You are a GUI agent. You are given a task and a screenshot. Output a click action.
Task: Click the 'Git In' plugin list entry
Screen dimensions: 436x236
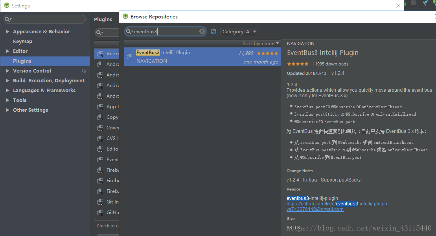[x=112, y=202]
